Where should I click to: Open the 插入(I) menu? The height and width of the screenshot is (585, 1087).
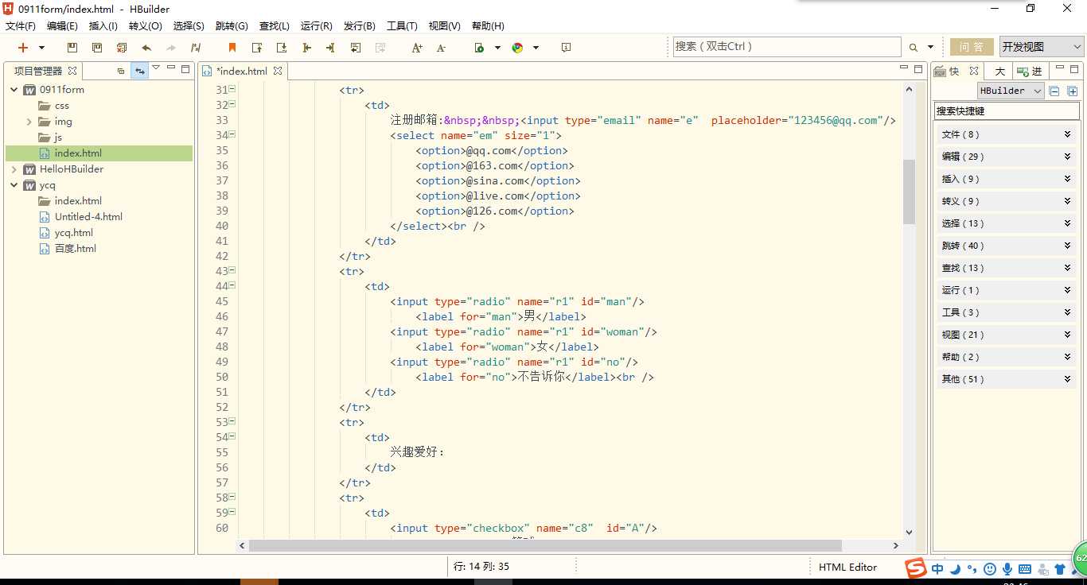coord(103,26)
